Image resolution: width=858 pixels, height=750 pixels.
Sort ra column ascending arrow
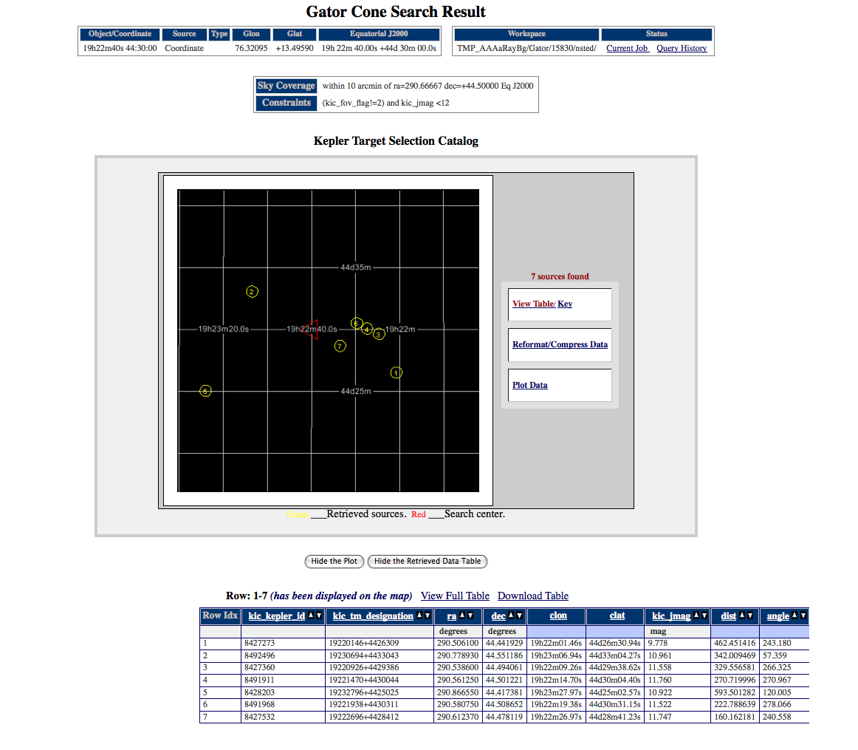tap(461, 616)
